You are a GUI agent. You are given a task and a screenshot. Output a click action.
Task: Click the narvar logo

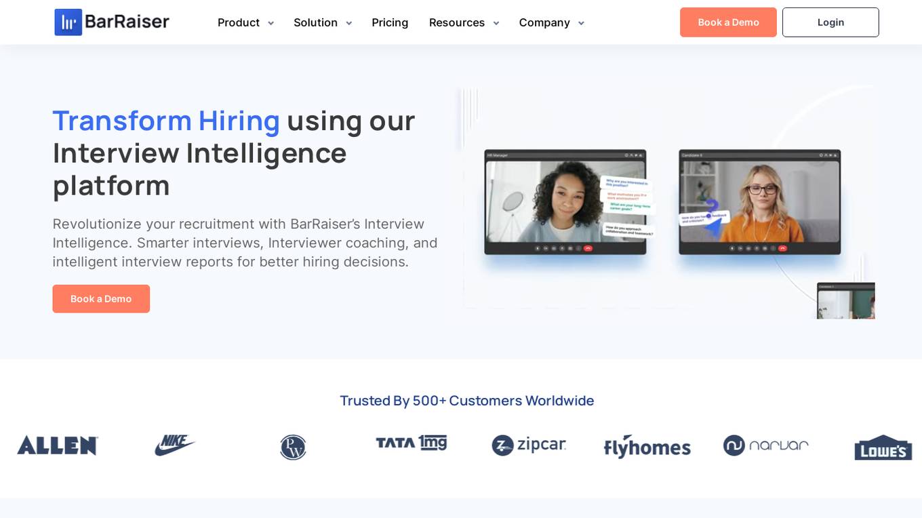point(765,445)
